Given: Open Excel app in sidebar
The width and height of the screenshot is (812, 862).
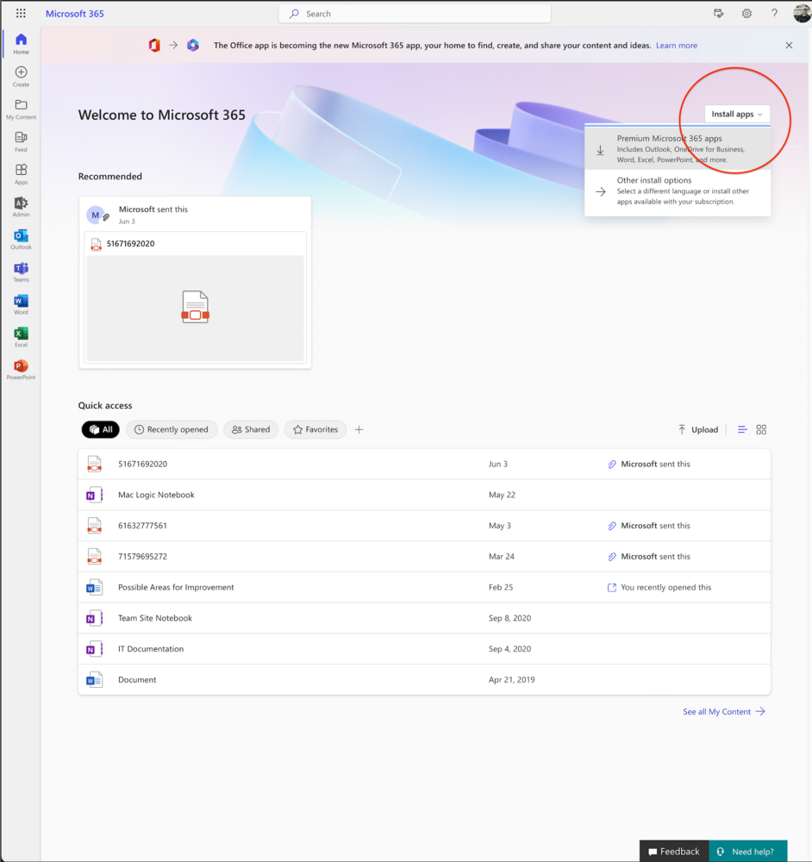Looking at the screenshot, I should pos(21,334).
